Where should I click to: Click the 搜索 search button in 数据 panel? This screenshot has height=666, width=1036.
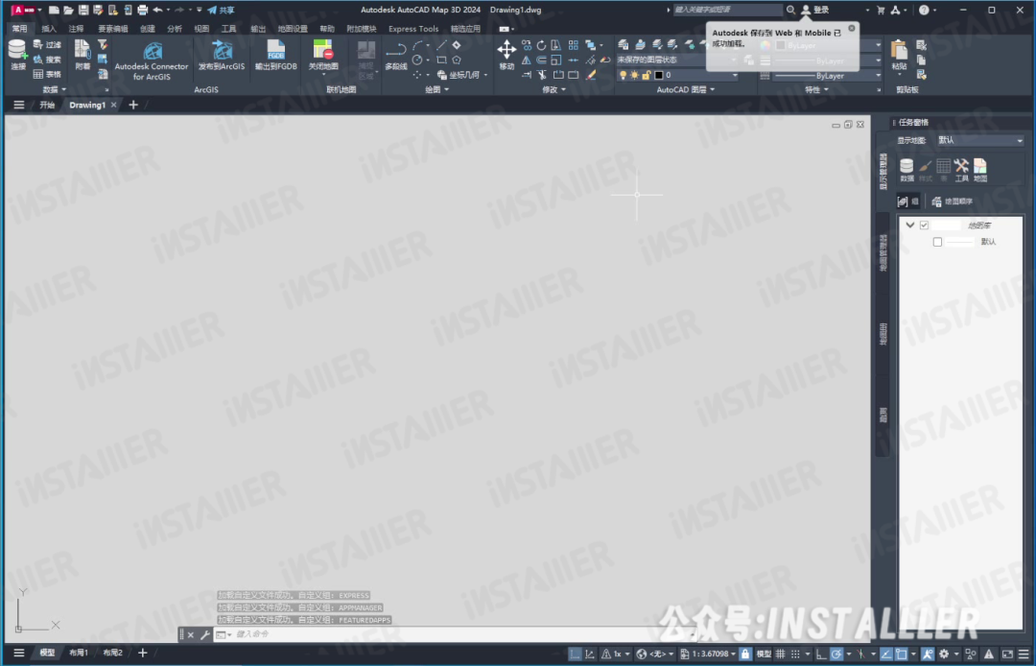(x=47, y=59)
